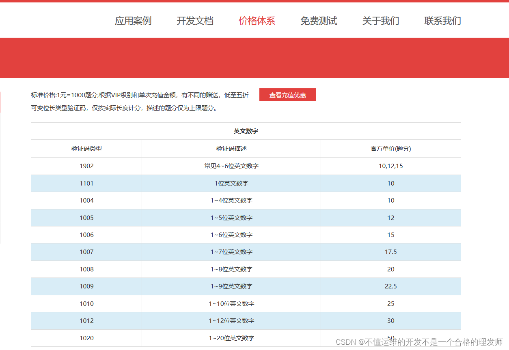Click the 验证码类型 column header
The height and width of the screenshot is (350, 509).
coord(86,149)
